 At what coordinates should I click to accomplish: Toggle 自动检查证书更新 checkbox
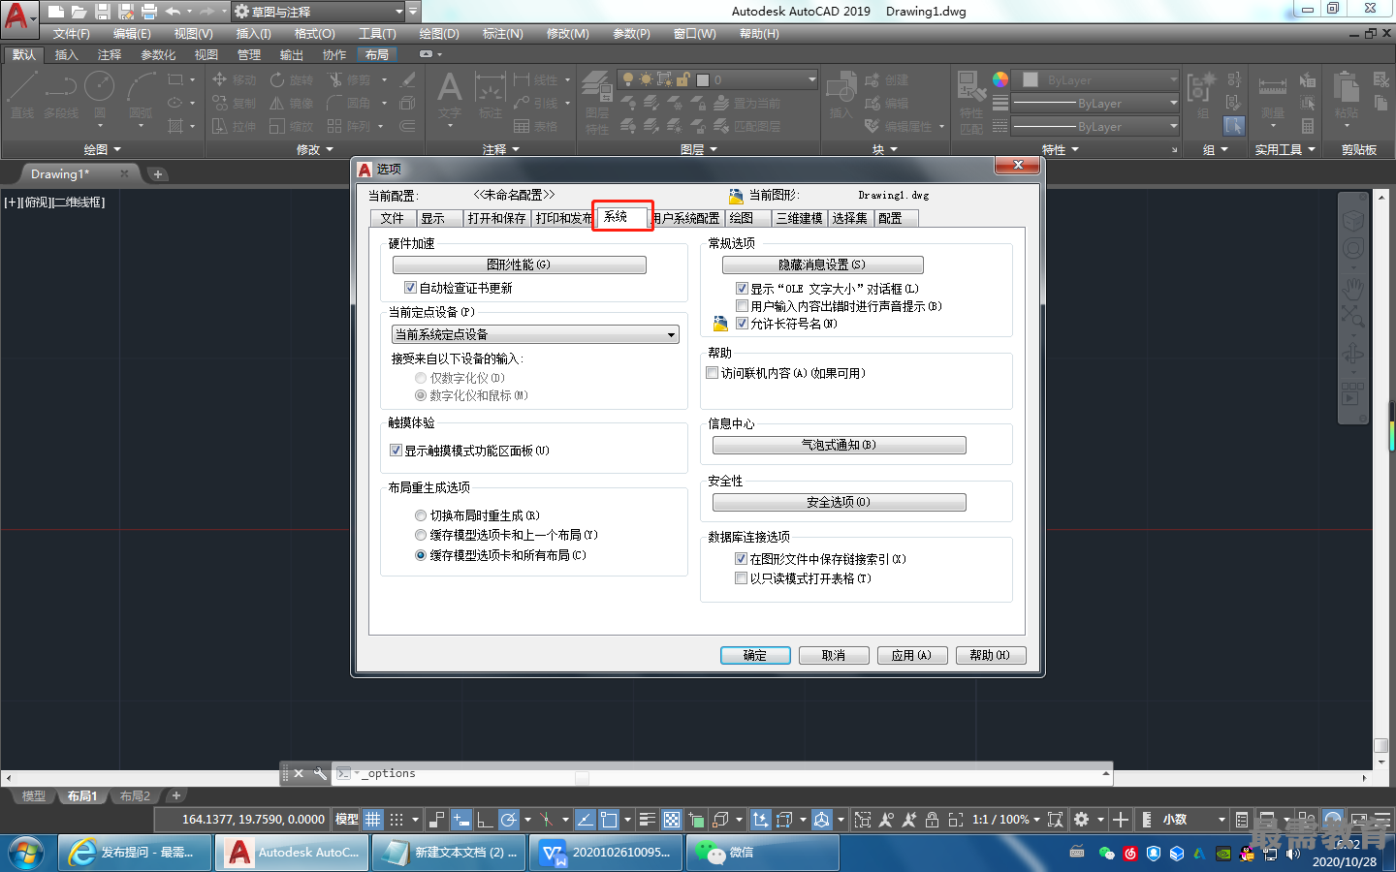click(x=410, y=288)
